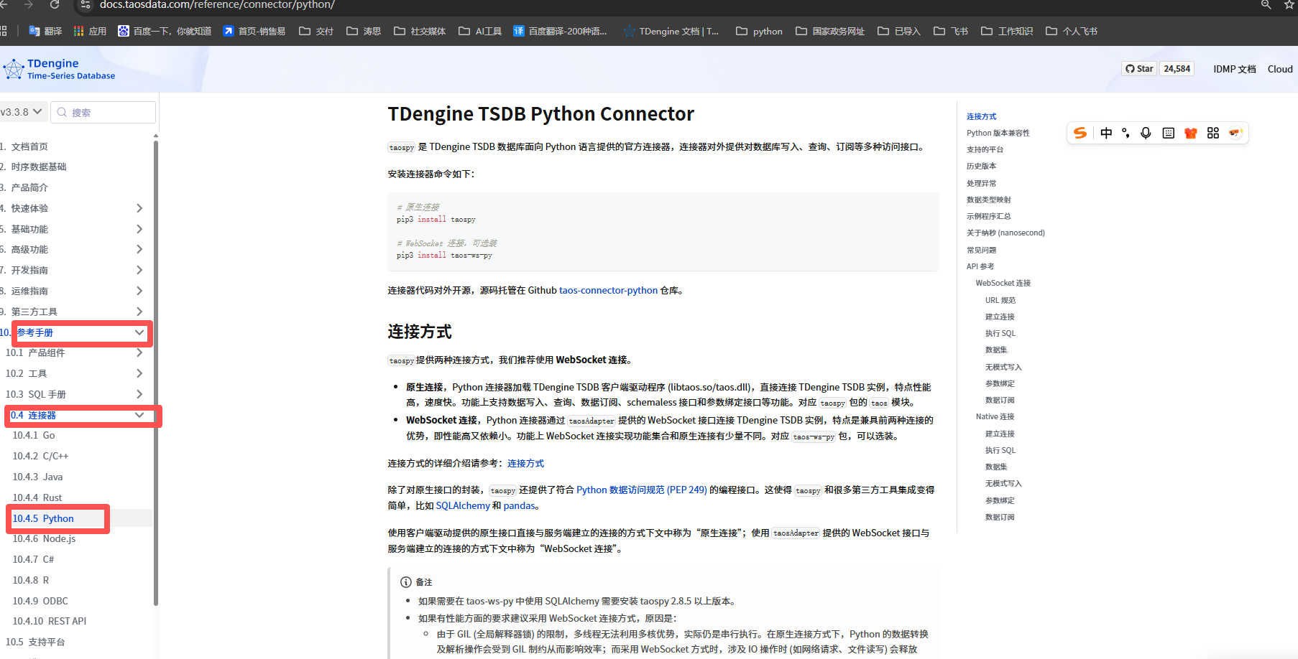Open the taos-connector-python GitHub link
1298x659 pixels.
pos(608,291)
